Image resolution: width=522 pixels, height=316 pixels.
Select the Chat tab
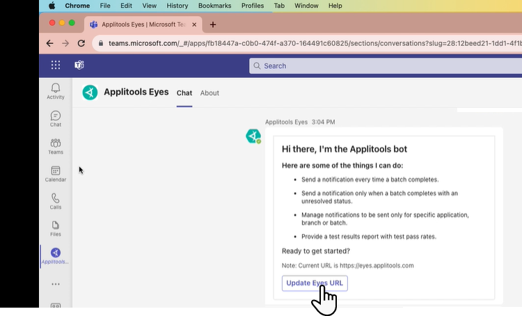point(184,93)
